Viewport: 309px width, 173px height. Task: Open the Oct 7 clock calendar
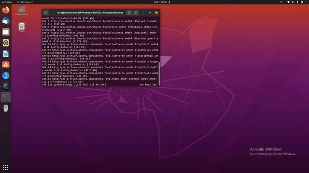[x=160, y=2]
